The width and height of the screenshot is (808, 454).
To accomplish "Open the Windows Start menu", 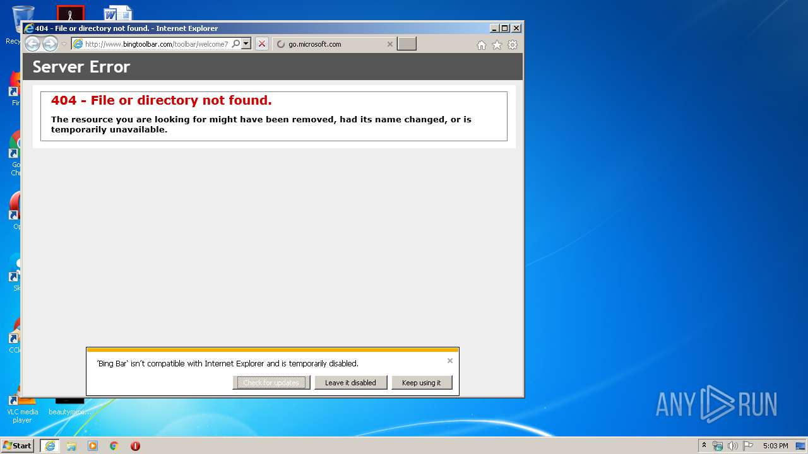I will click(17, 446).
